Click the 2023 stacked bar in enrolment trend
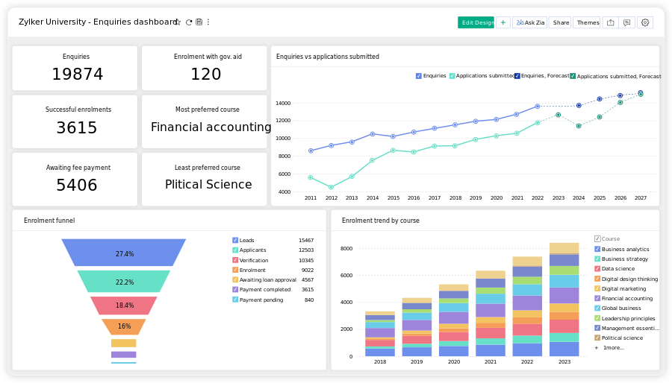 [x=564, y=300]
